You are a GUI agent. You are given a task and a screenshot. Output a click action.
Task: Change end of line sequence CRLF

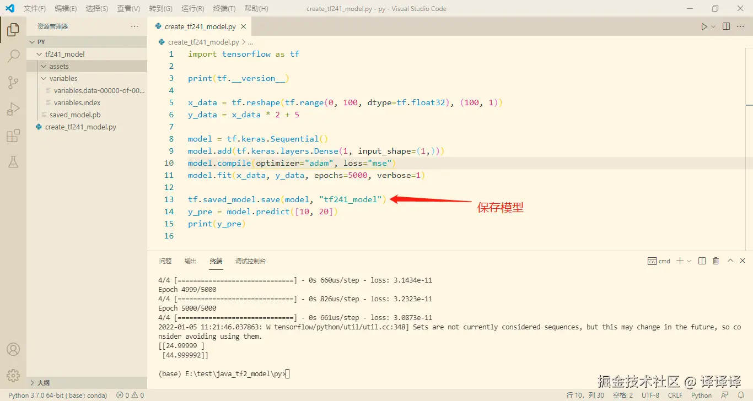675,395
